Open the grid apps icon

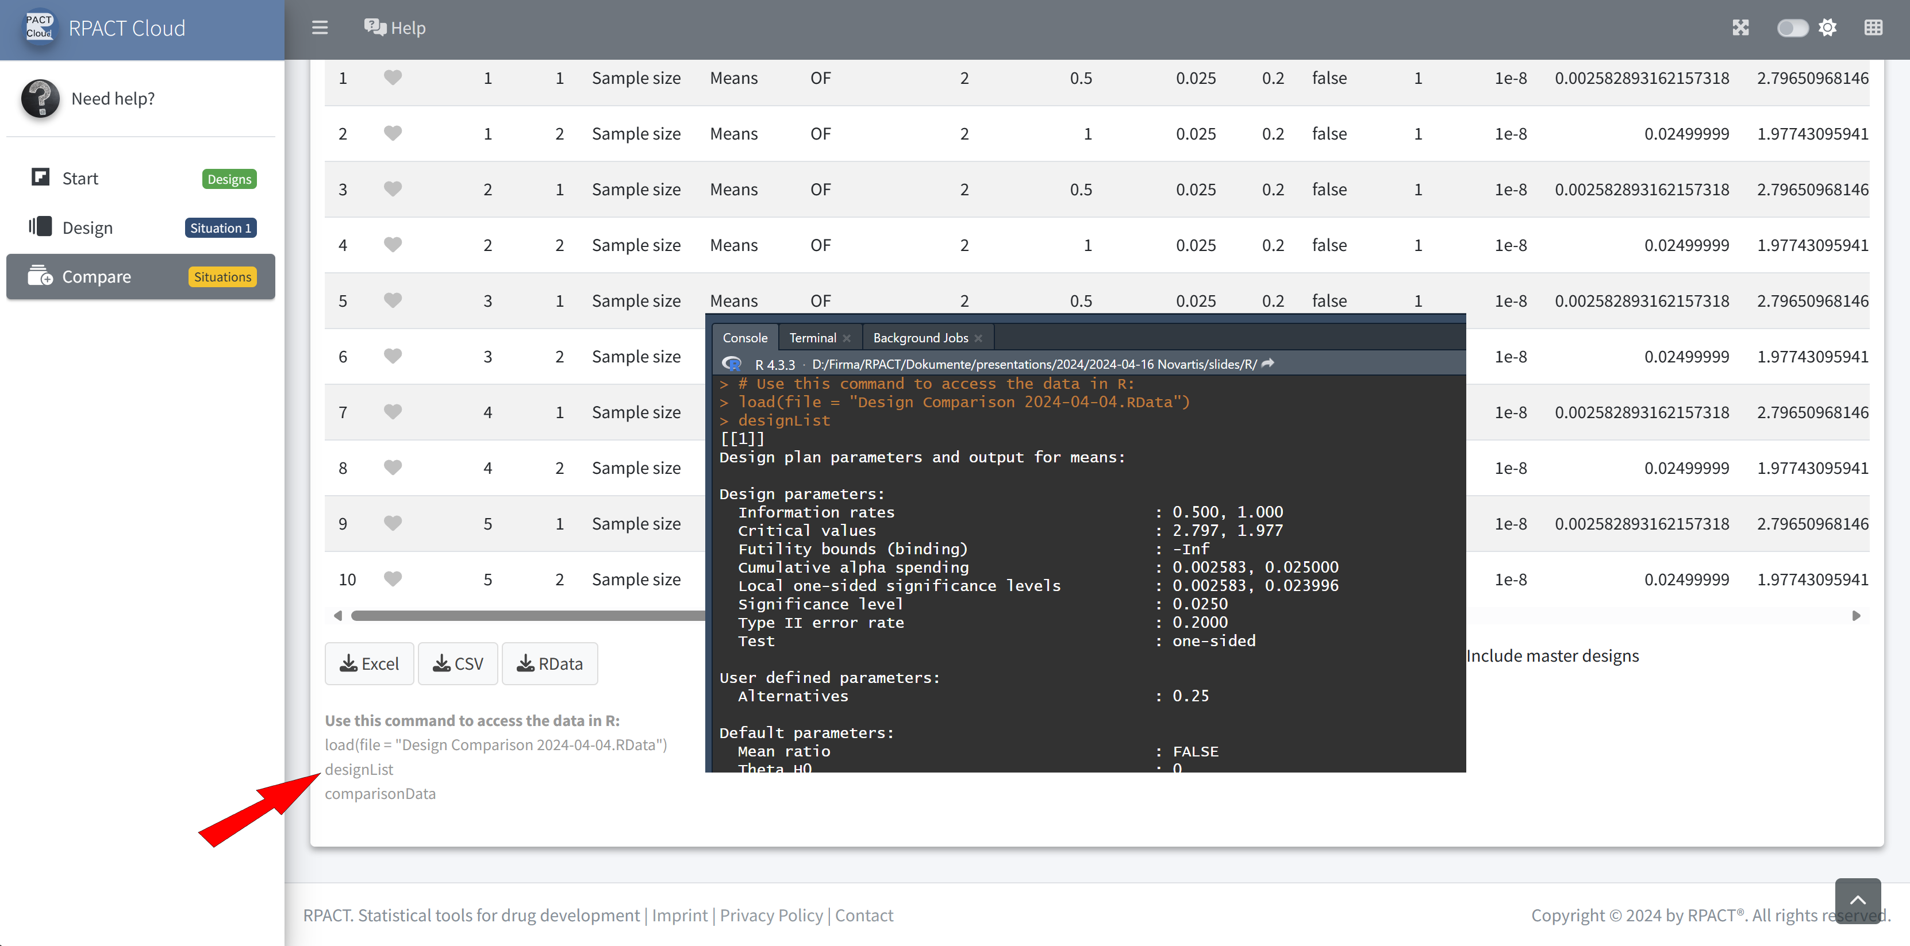point(1873,28)
